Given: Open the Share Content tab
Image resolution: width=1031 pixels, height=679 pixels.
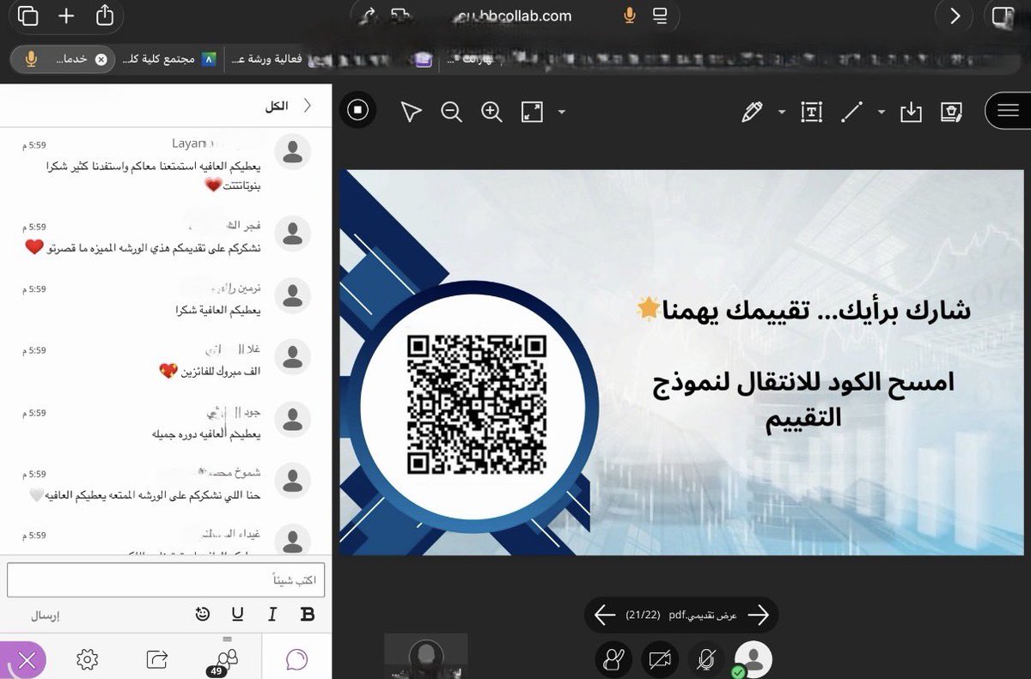Looking at the screenshot, I should (157, 659).
